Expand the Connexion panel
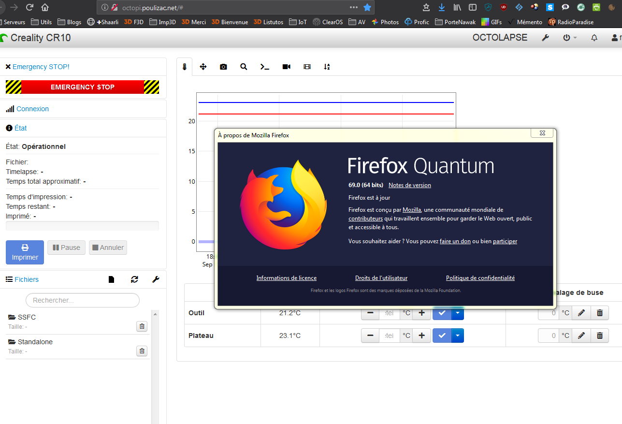The height and width of the screenshot is (424, 622). (x=32, y=109)
